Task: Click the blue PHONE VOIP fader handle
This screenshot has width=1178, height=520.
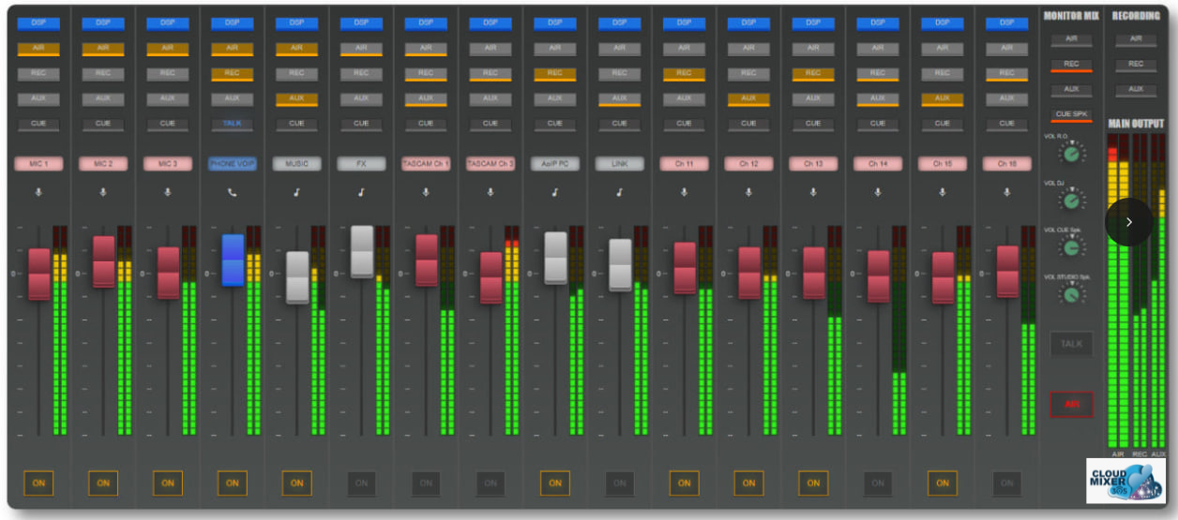Action: [233, 260]
